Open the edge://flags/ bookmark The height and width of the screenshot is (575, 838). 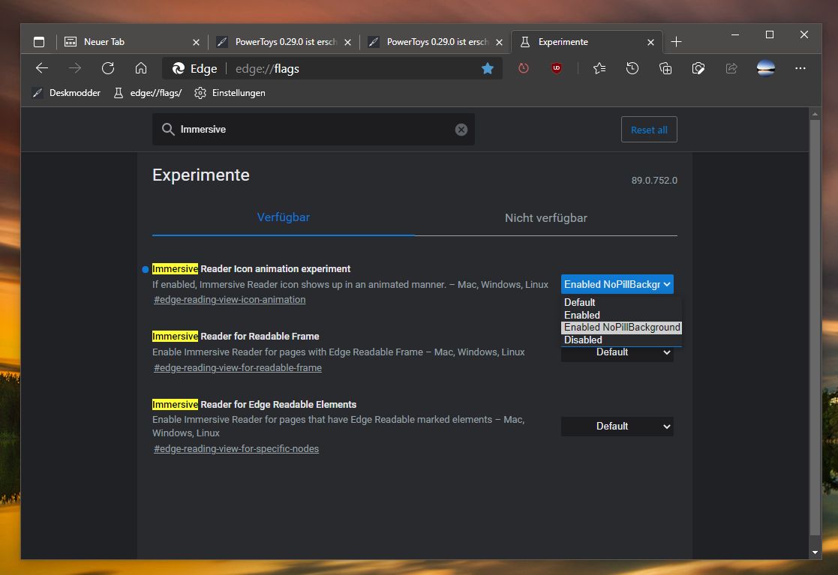pyautogui.click(x=148, y=93)
